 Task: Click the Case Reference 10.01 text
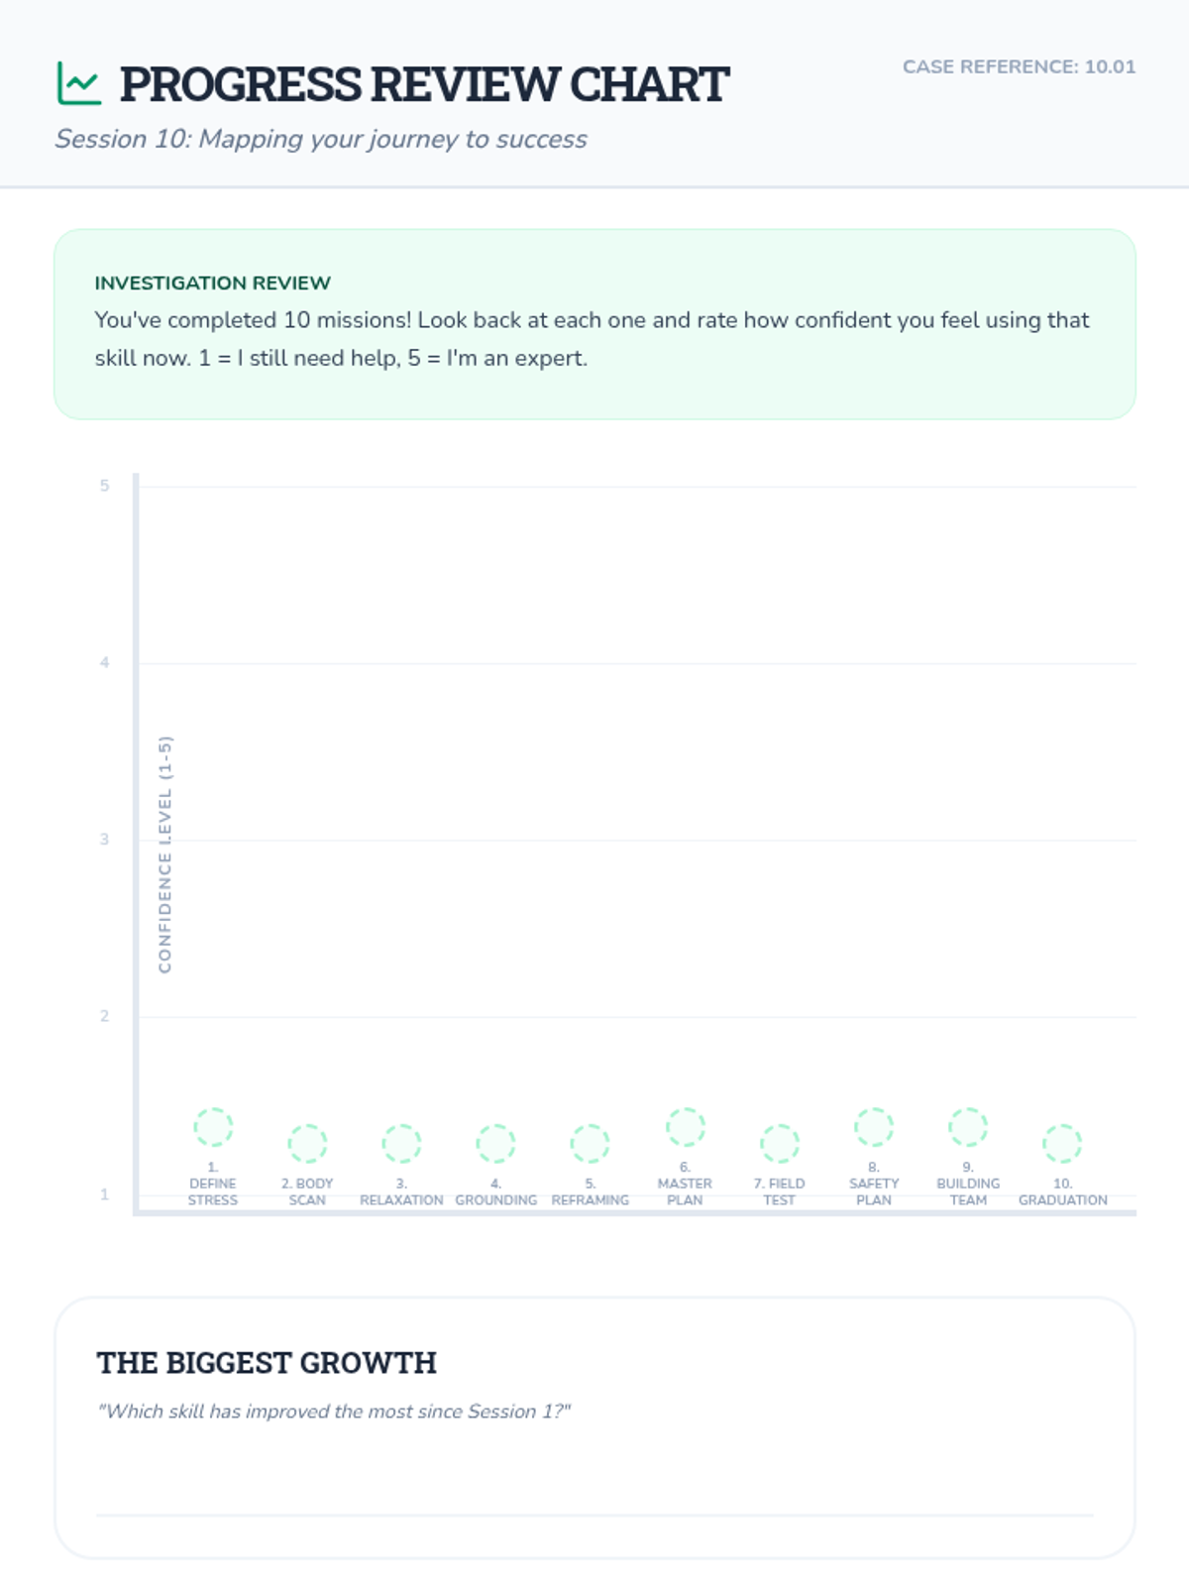click(1019, 66)
